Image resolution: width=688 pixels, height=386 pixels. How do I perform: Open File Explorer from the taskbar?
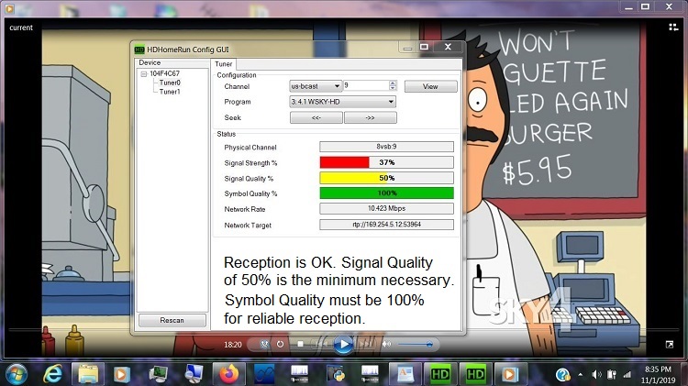88,374
